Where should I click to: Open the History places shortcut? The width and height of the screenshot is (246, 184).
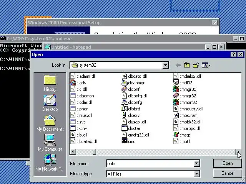pos(50,83)
